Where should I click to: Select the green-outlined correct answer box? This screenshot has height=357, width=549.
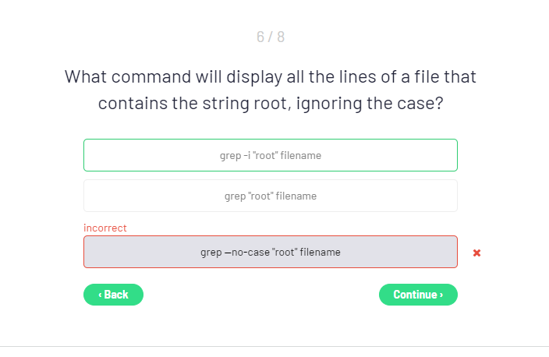click(x=270, y=155)
